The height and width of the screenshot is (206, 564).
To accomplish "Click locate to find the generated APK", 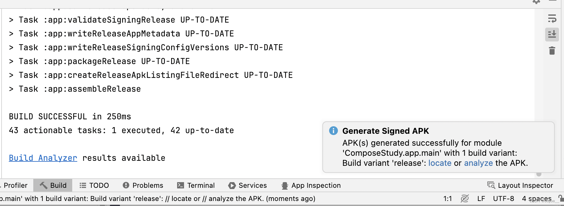I will click(x=440, y=163).
